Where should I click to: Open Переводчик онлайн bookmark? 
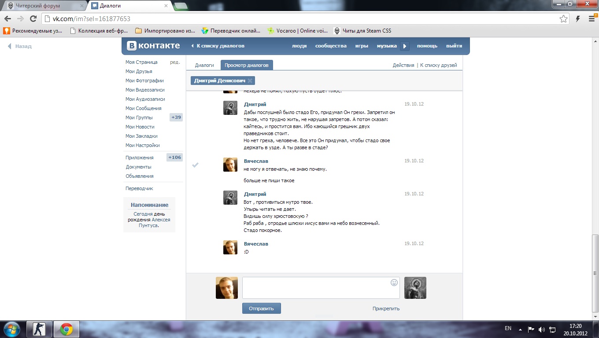[x=231, y=31]
